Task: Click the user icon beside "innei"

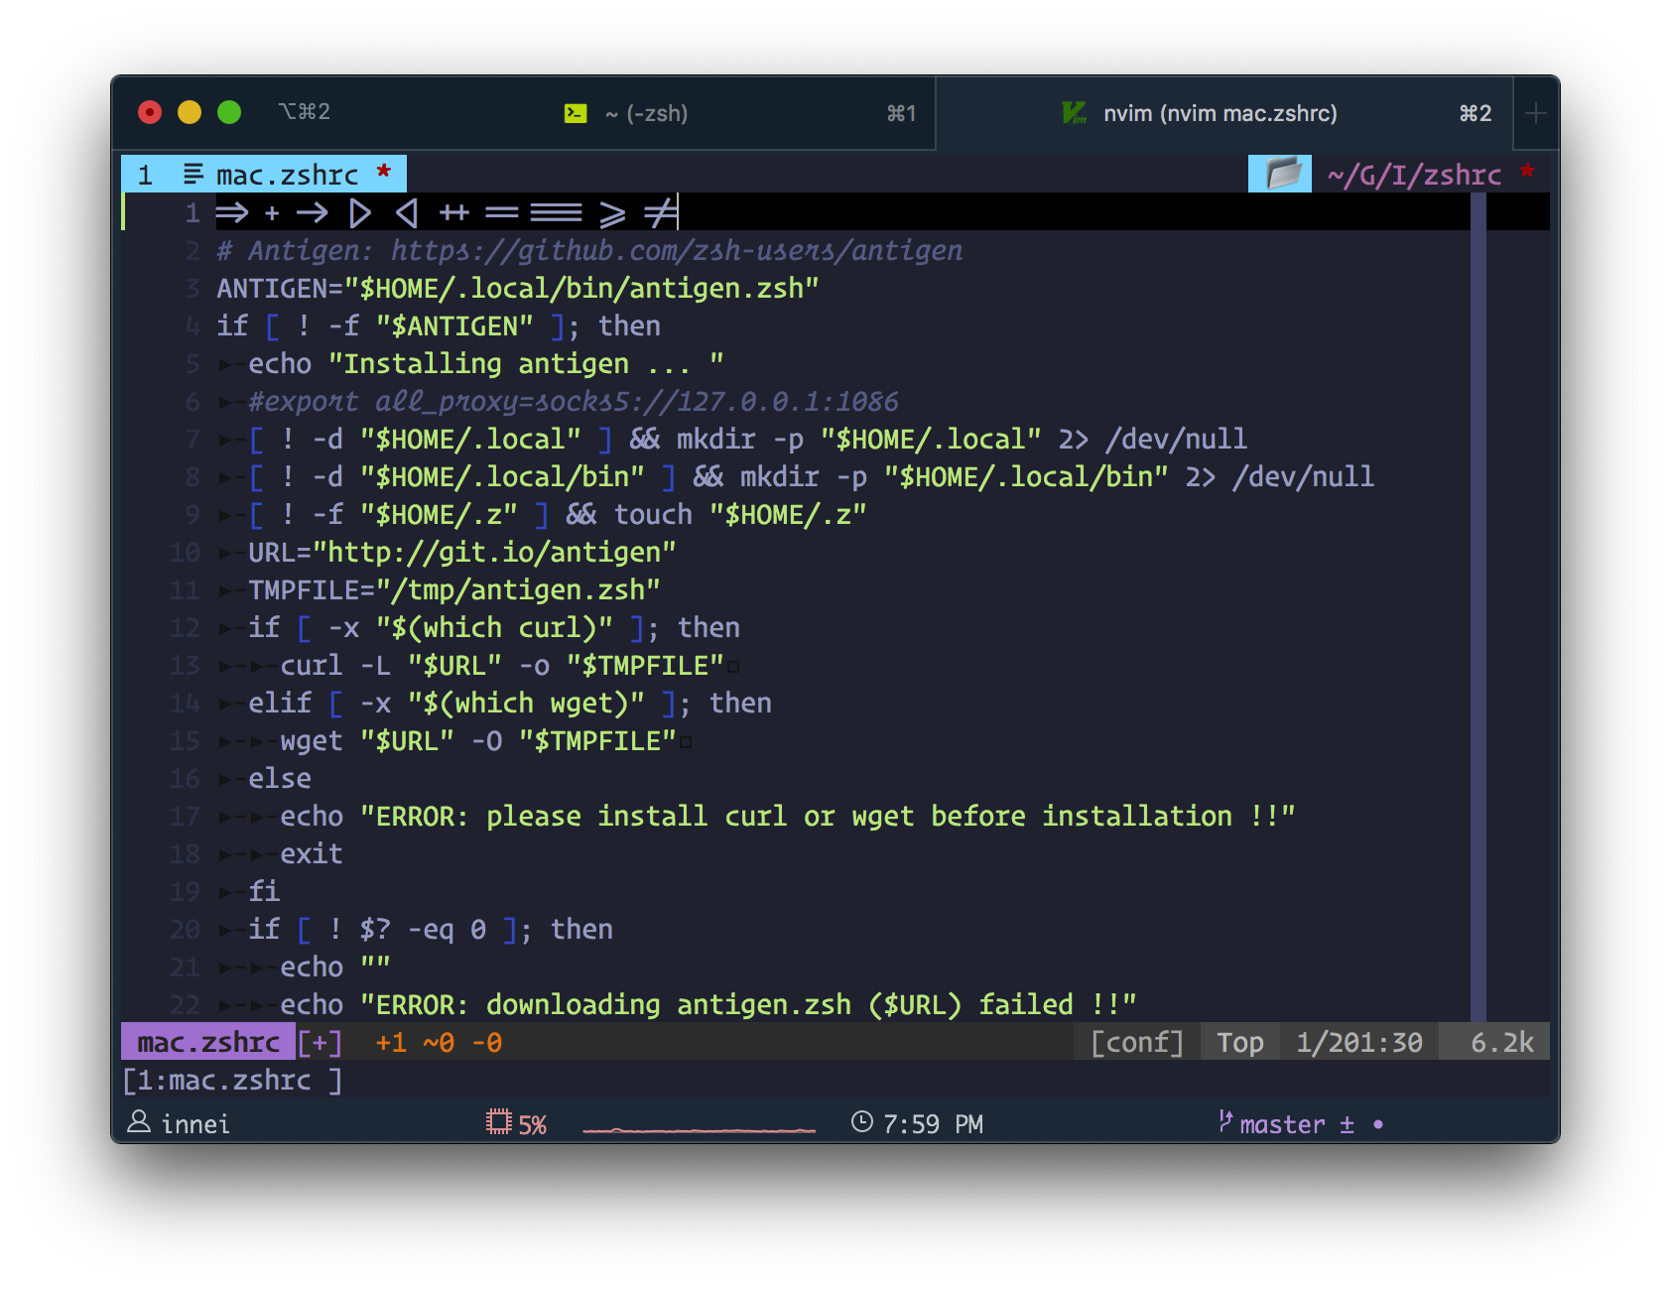Action: click(139, 1122)
